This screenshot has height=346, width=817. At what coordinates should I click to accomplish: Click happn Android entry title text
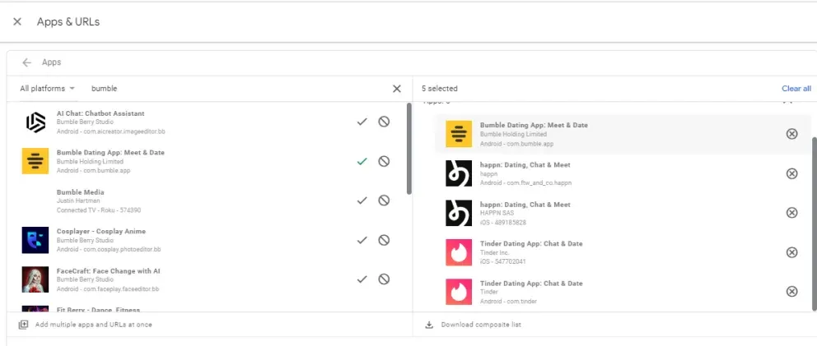click(x=525, y=165)
